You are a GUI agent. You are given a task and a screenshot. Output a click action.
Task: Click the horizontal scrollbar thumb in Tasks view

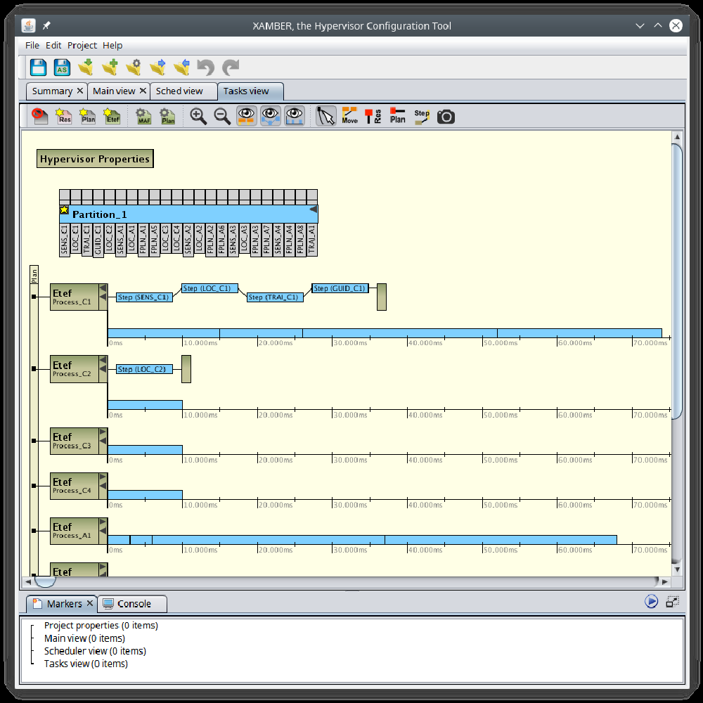(45, 581)
